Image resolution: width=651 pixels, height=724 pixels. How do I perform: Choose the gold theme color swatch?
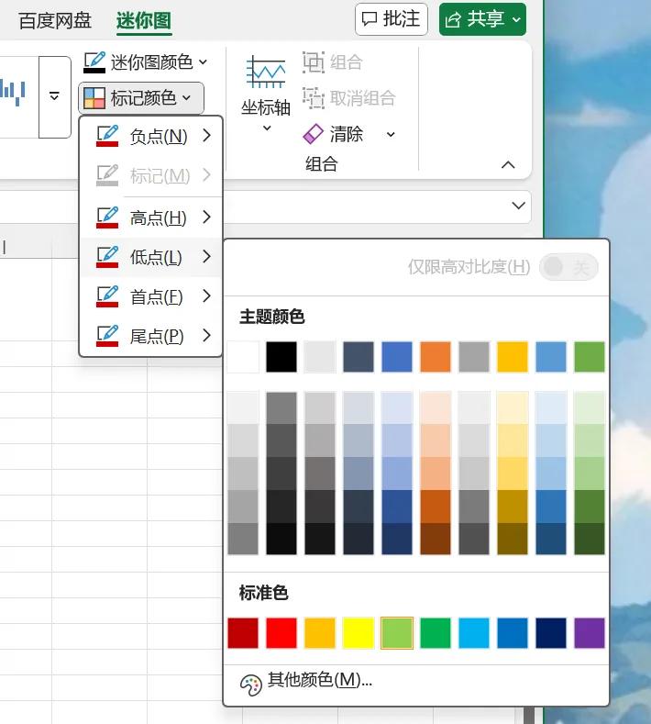[513, 357]
